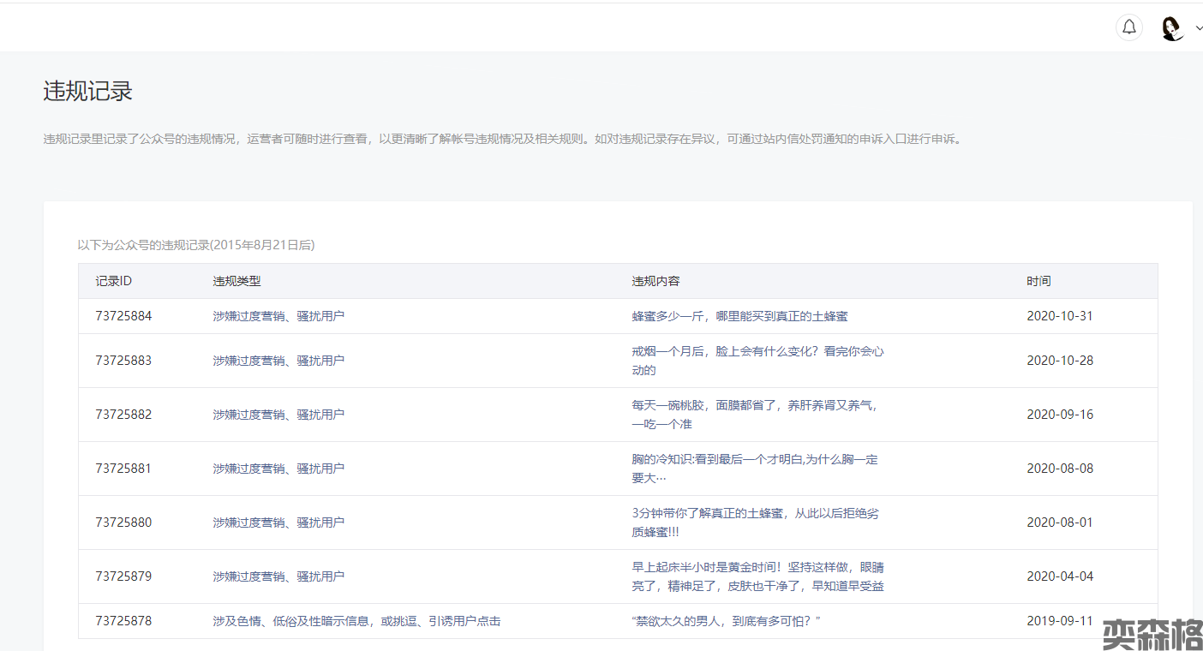Open the 禁欲太久的男人 violation content
The height and width of the screenshot is (651, 1203).
(726, 621)
